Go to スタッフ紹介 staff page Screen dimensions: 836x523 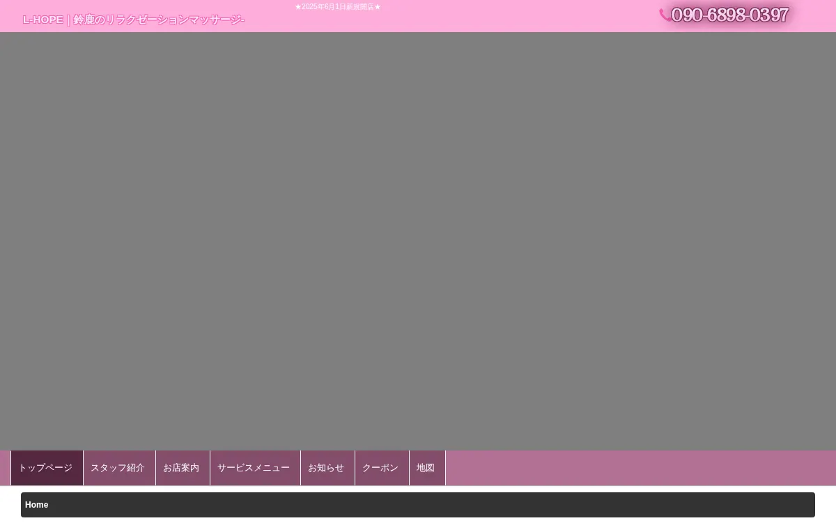point(119,468)
